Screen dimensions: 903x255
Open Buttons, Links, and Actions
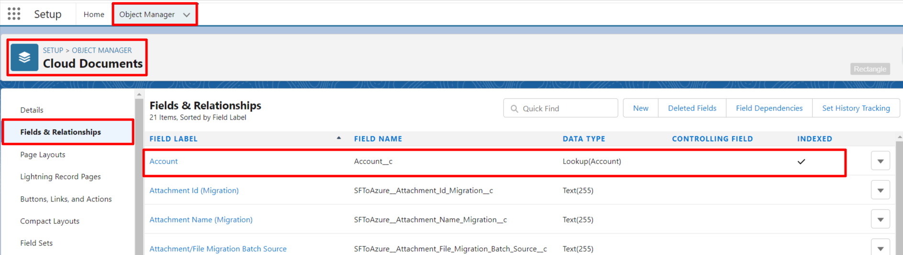pos(66,199)
